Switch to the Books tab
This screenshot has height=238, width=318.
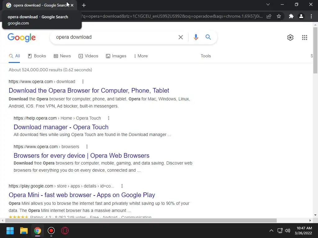click(37, 56)
